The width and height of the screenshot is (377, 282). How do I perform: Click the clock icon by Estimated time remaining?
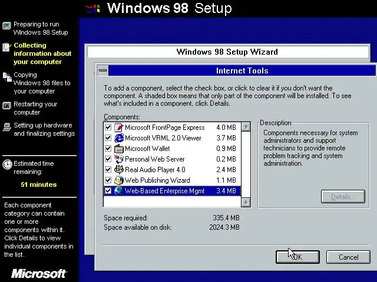pos(7,164)
